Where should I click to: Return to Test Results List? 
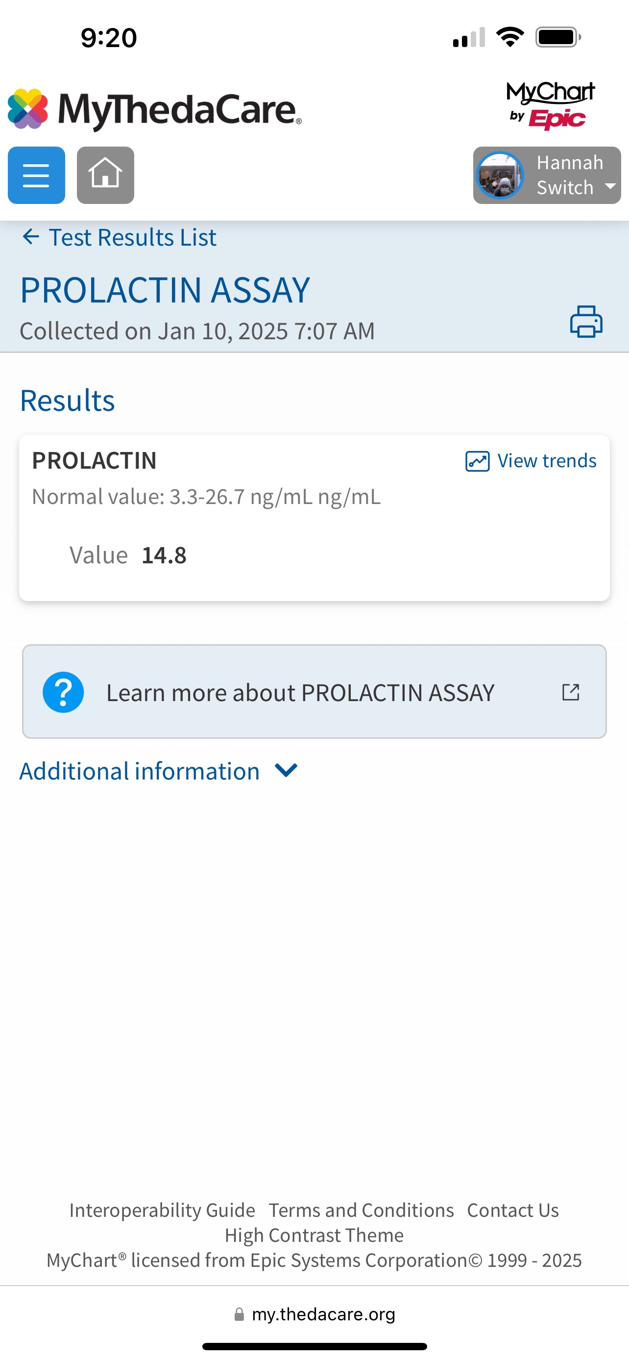(x=132, y=237)
